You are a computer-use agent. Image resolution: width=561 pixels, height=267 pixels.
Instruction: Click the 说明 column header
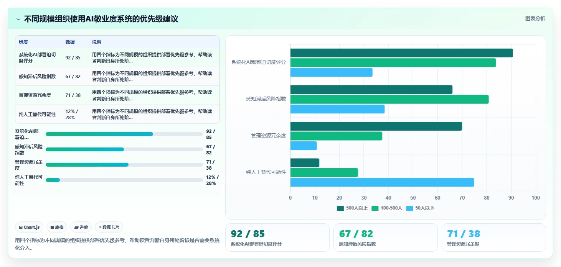(97, 42)
